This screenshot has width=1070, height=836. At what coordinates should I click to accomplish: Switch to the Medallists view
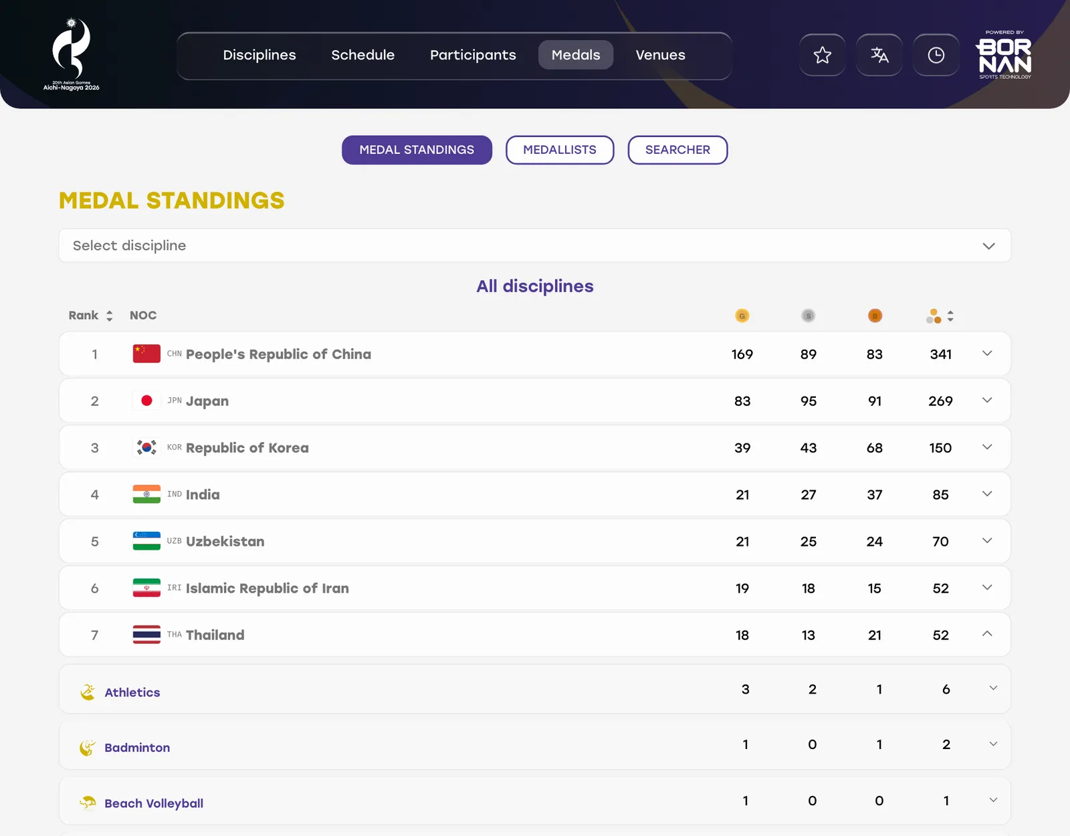point(560,150)
